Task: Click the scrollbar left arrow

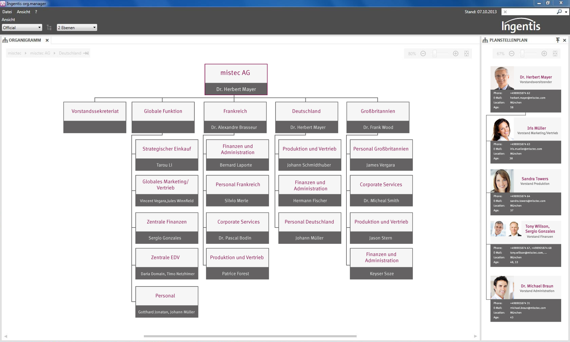Action: [6, 336]
